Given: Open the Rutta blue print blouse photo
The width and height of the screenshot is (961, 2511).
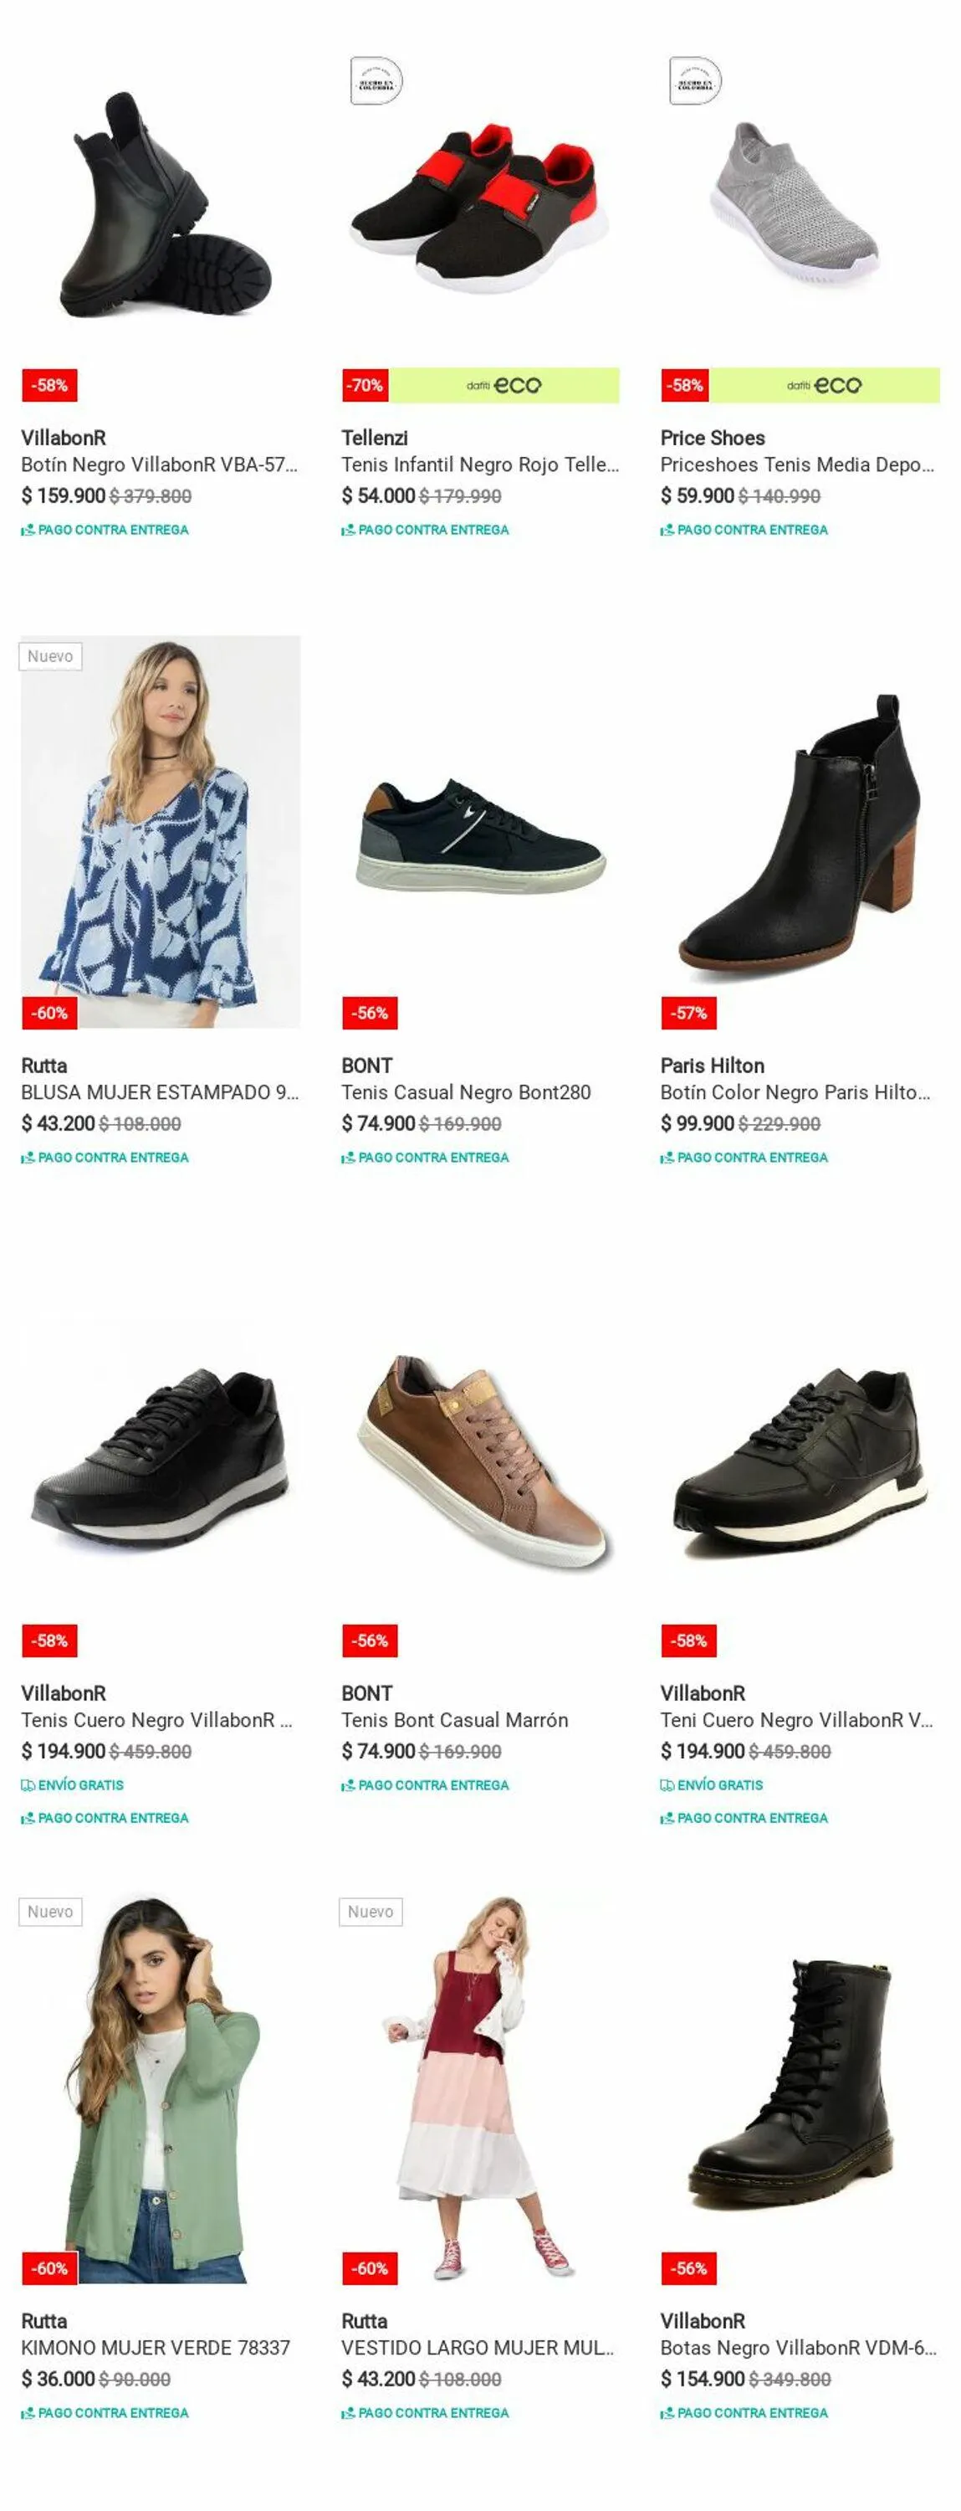Looking at the screenshot, I should (x=161, y=831).
